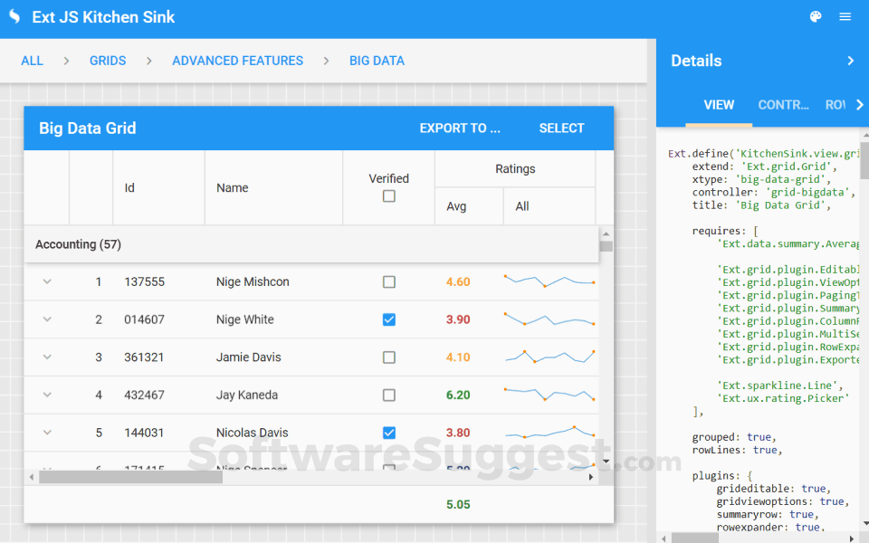Click the Sencha logo in the header
Screen dimensions: 869x543
pyautogui.click(x=13, y=16)
